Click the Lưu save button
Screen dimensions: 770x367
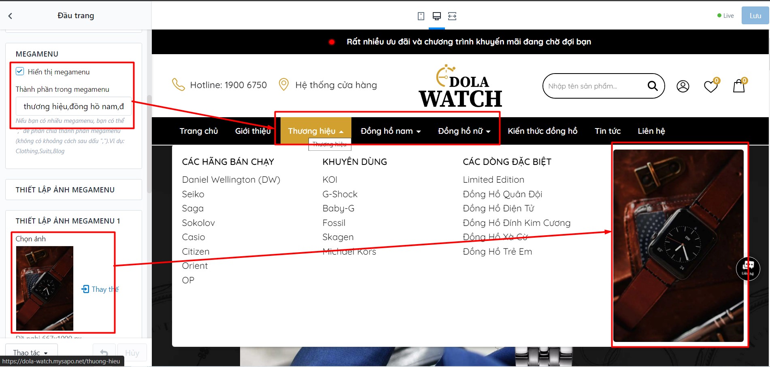755,16
